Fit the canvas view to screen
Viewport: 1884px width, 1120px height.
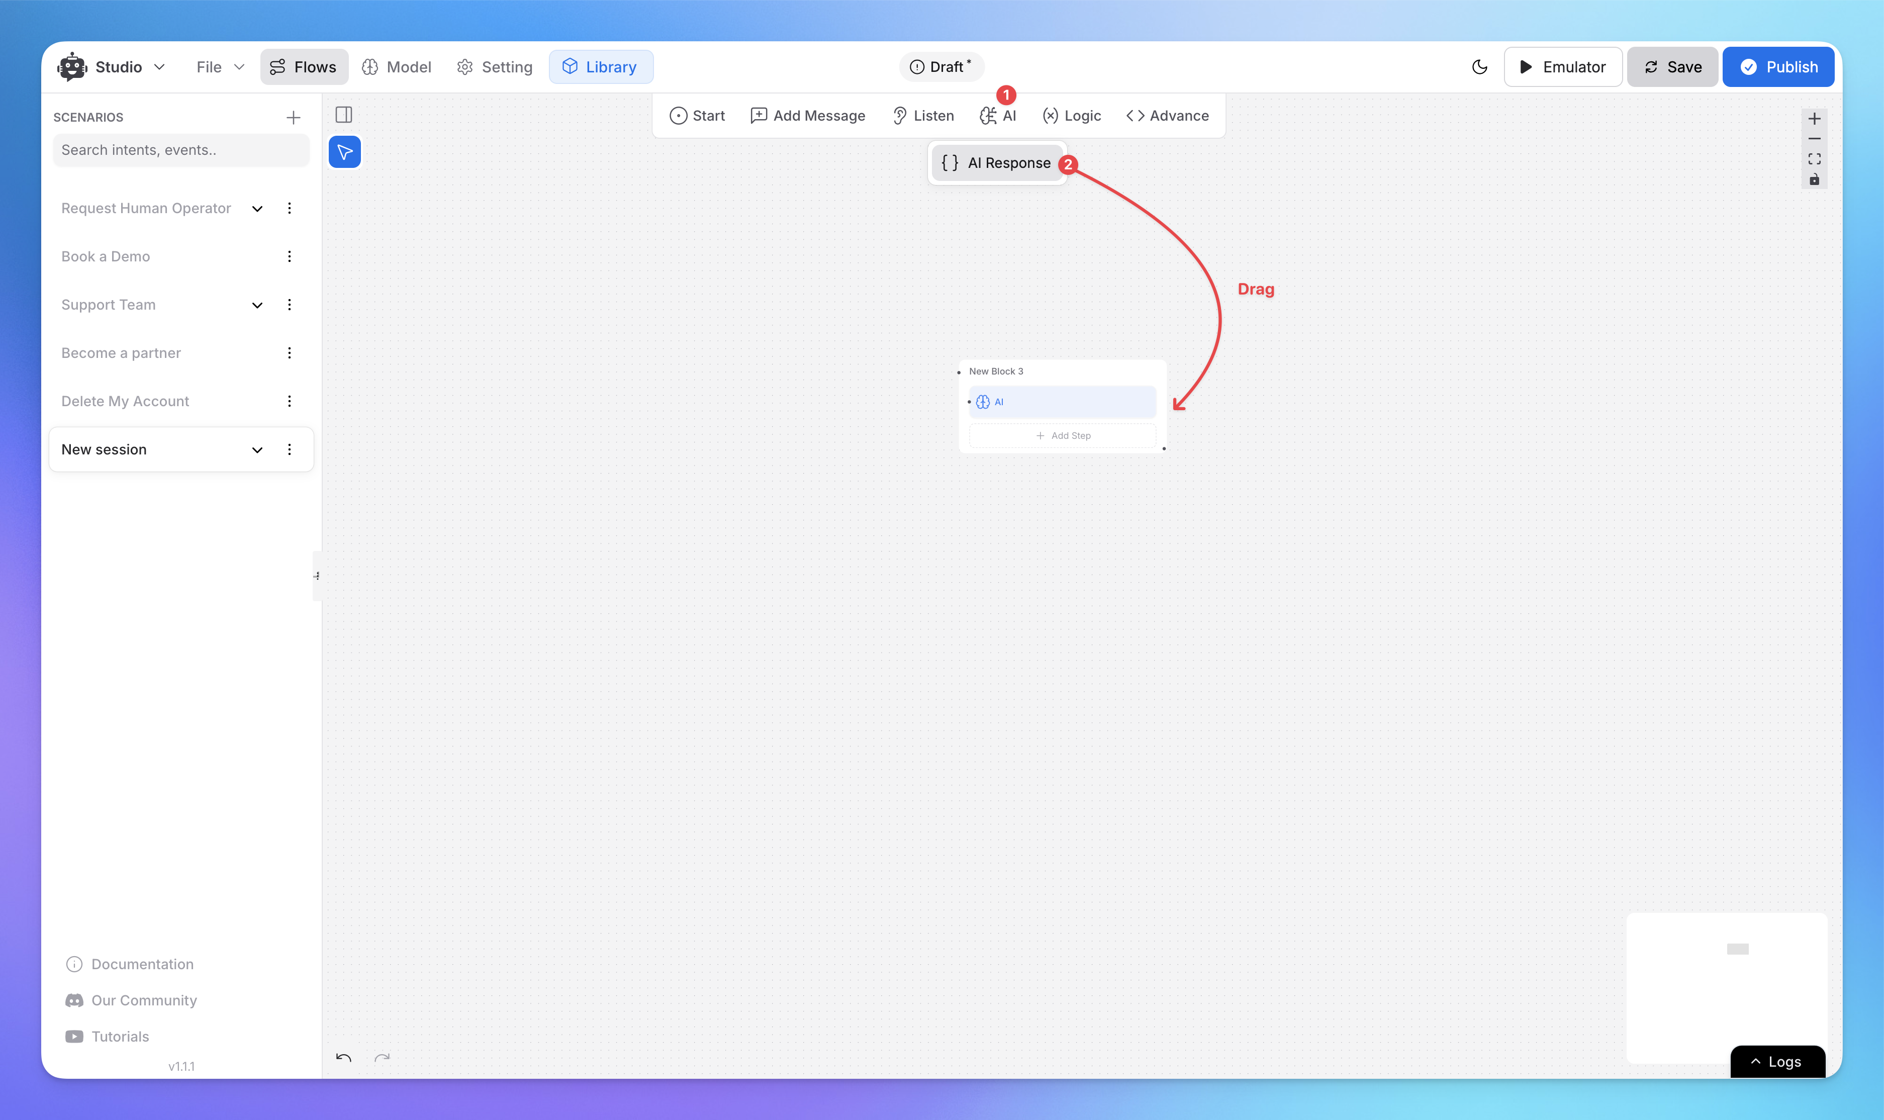tap(1814, 159)
